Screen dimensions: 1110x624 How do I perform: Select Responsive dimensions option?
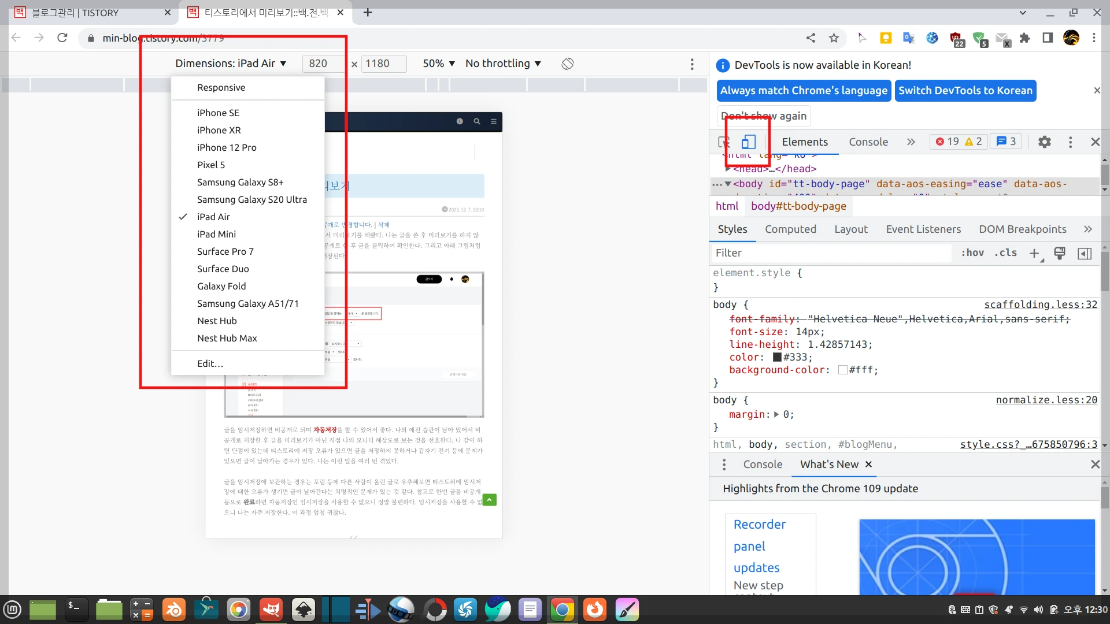[221, 87]
